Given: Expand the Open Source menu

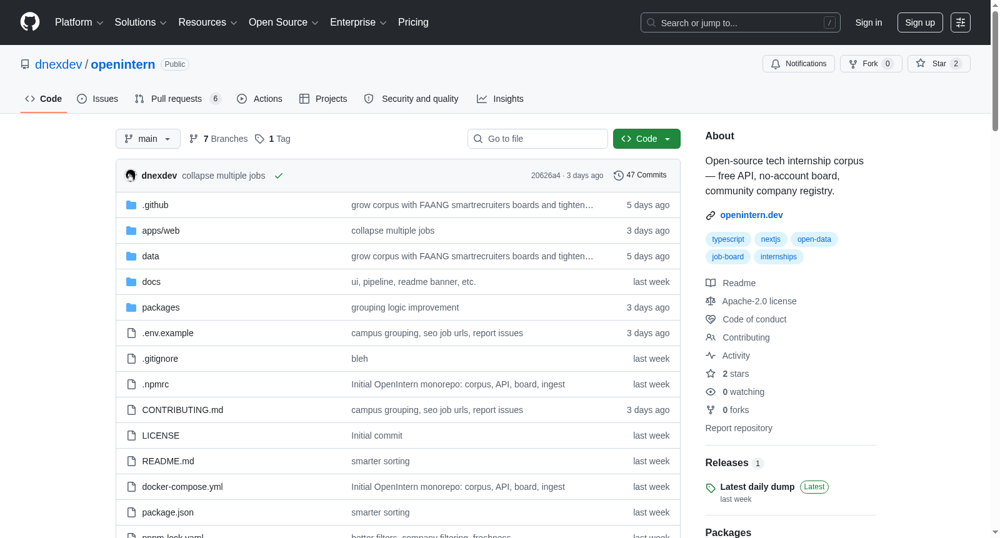Looking at the screenshot, I should (284, 22).
